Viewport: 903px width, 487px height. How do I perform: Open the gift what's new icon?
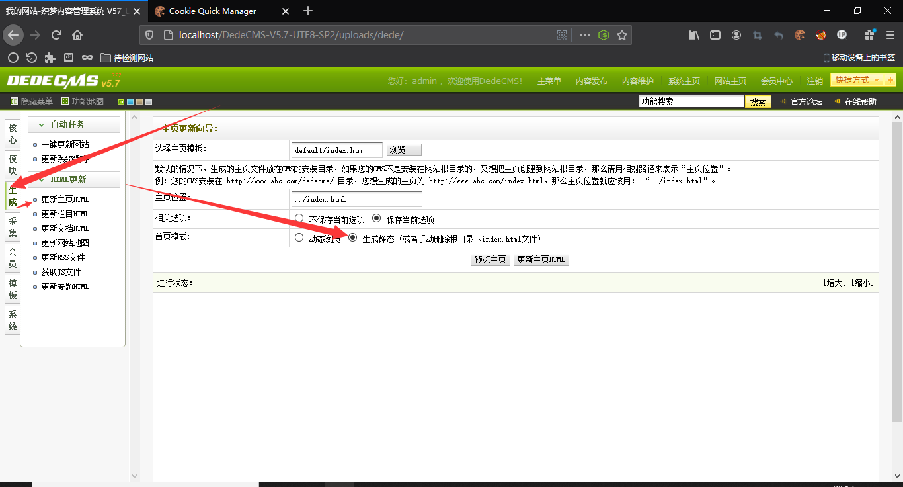coord(869,35)
